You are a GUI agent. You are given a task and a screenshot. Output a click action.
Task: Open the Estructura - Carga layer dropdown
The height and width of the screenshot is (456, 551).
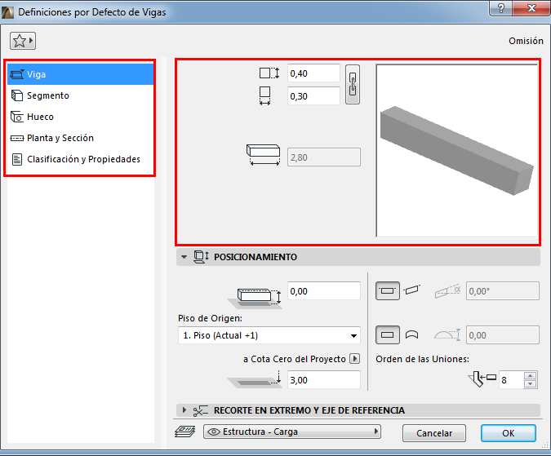pyautogui.click(x=292, y=432)
